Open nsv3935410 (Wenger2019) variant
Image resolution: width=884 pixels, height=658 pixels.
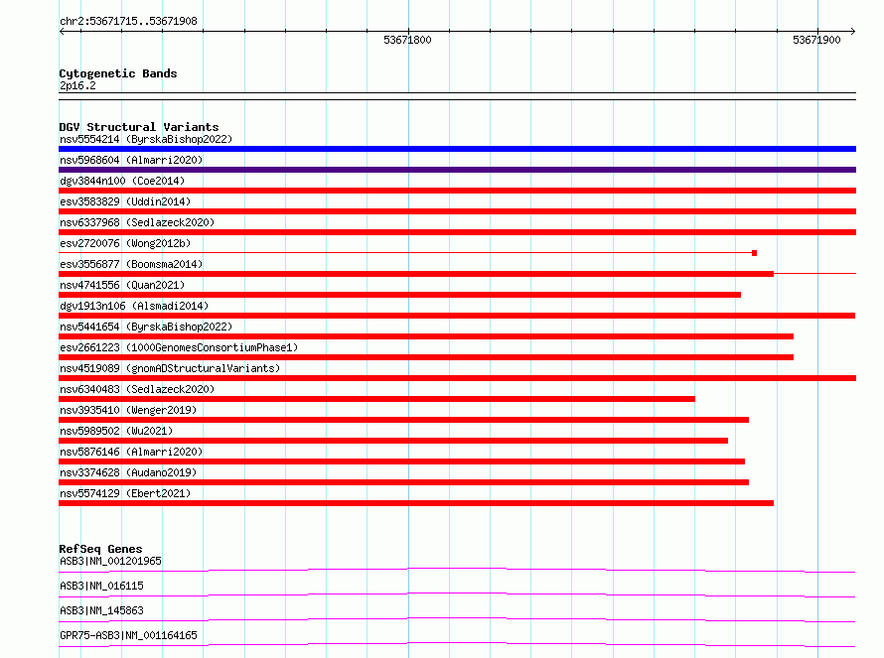click(128, 410)
